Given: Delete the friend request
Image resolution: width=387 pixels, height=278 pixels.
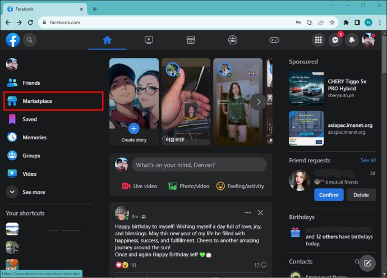Looking at the screenshot, I should coord(361,195).
